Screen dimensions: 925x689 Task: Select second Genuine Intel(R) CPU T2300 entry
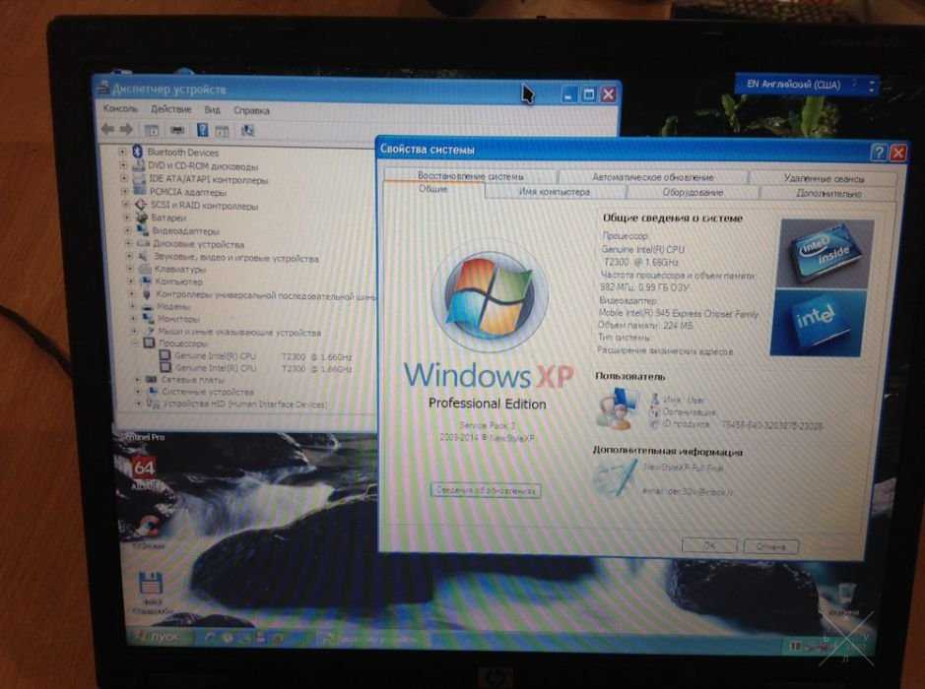coord(263,368)
